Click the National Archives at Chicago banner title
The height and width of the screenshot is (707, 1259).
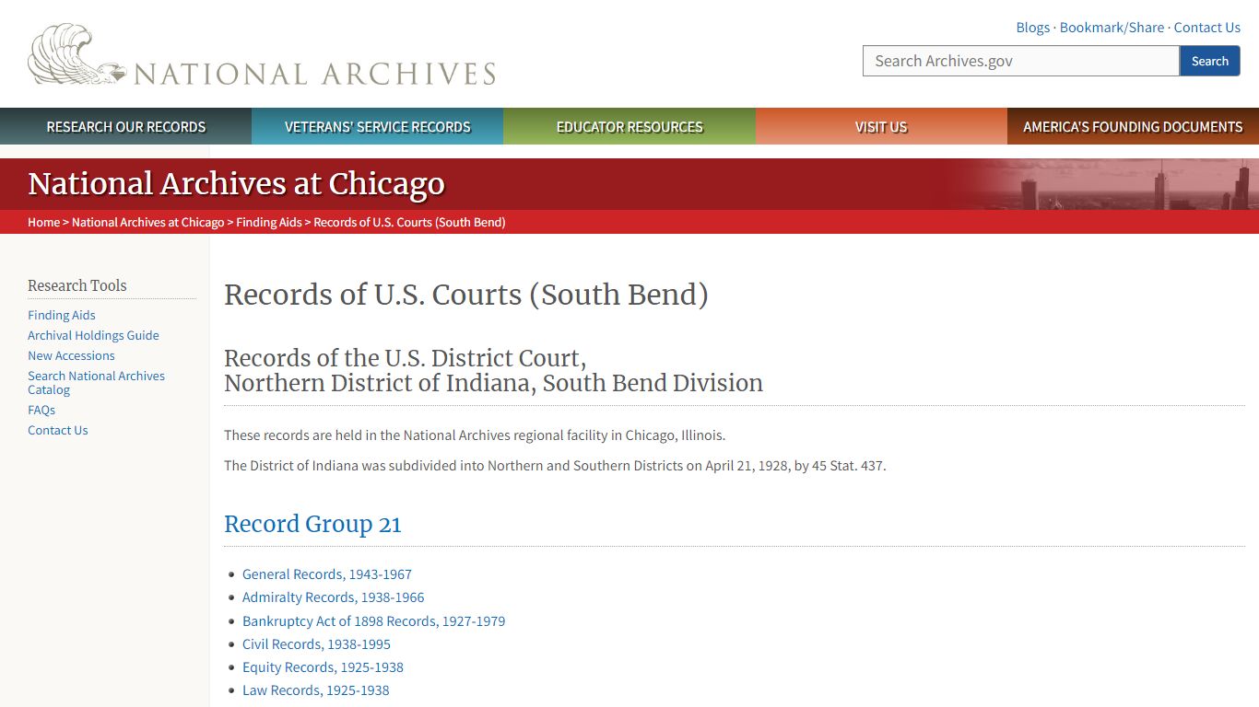click(x=236, y=184)
